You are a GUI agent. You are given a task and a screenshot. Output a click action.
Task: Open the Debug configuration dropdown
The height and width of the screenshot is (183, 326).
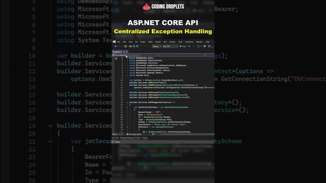[x=157, y=46]
